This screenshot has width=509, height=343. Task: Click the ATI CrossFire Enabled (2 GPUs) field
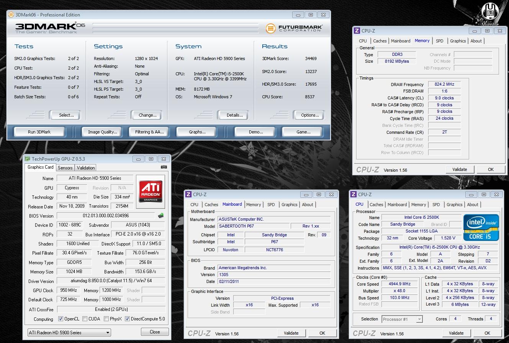(x=111, y=309)
